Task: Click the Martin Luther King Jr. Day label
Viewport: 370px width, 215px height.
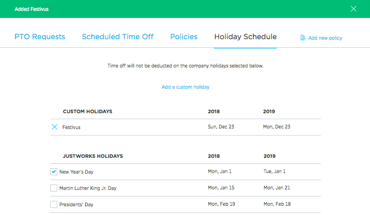Action: 88,188
